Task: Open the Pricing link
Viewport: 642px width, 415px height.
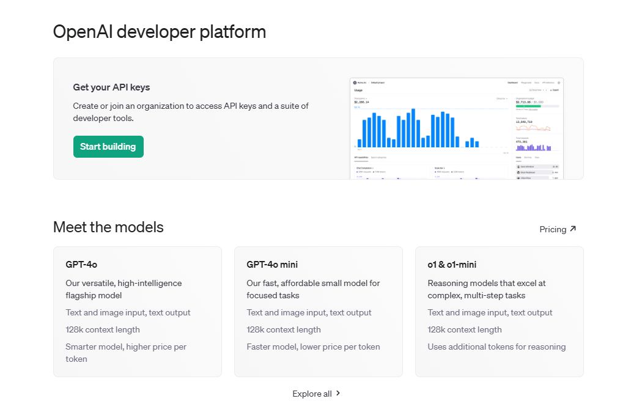Action: 558,229
